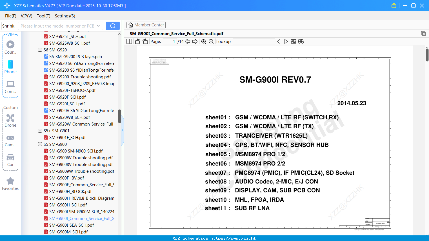
Task: Collapse the S5 SM-G900 folder
Action: (x=40, y=144)
